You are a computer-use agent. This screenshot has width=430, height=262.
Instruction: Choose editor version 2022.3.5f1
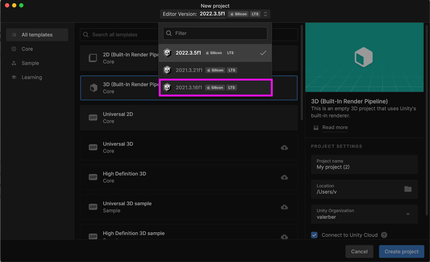215,53
